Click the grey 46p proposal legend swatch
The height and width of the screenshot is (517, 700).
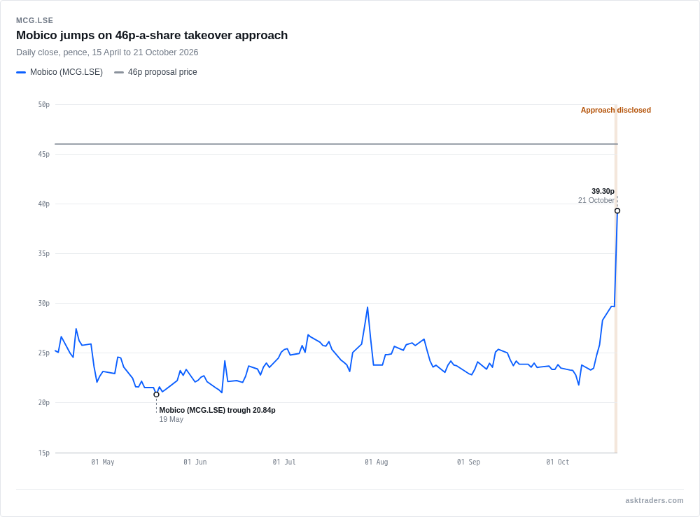(119, 72)
